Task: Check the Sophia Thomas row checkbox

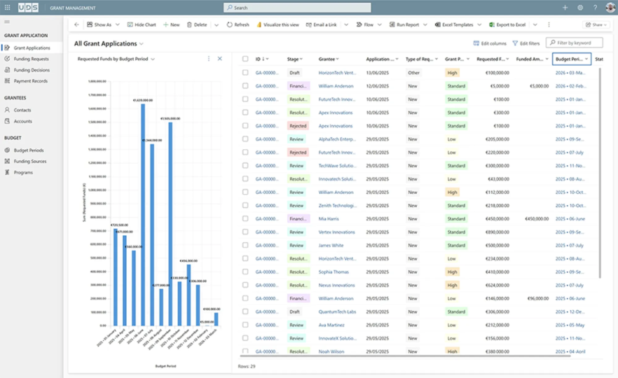Action: [x=245, y=272]
